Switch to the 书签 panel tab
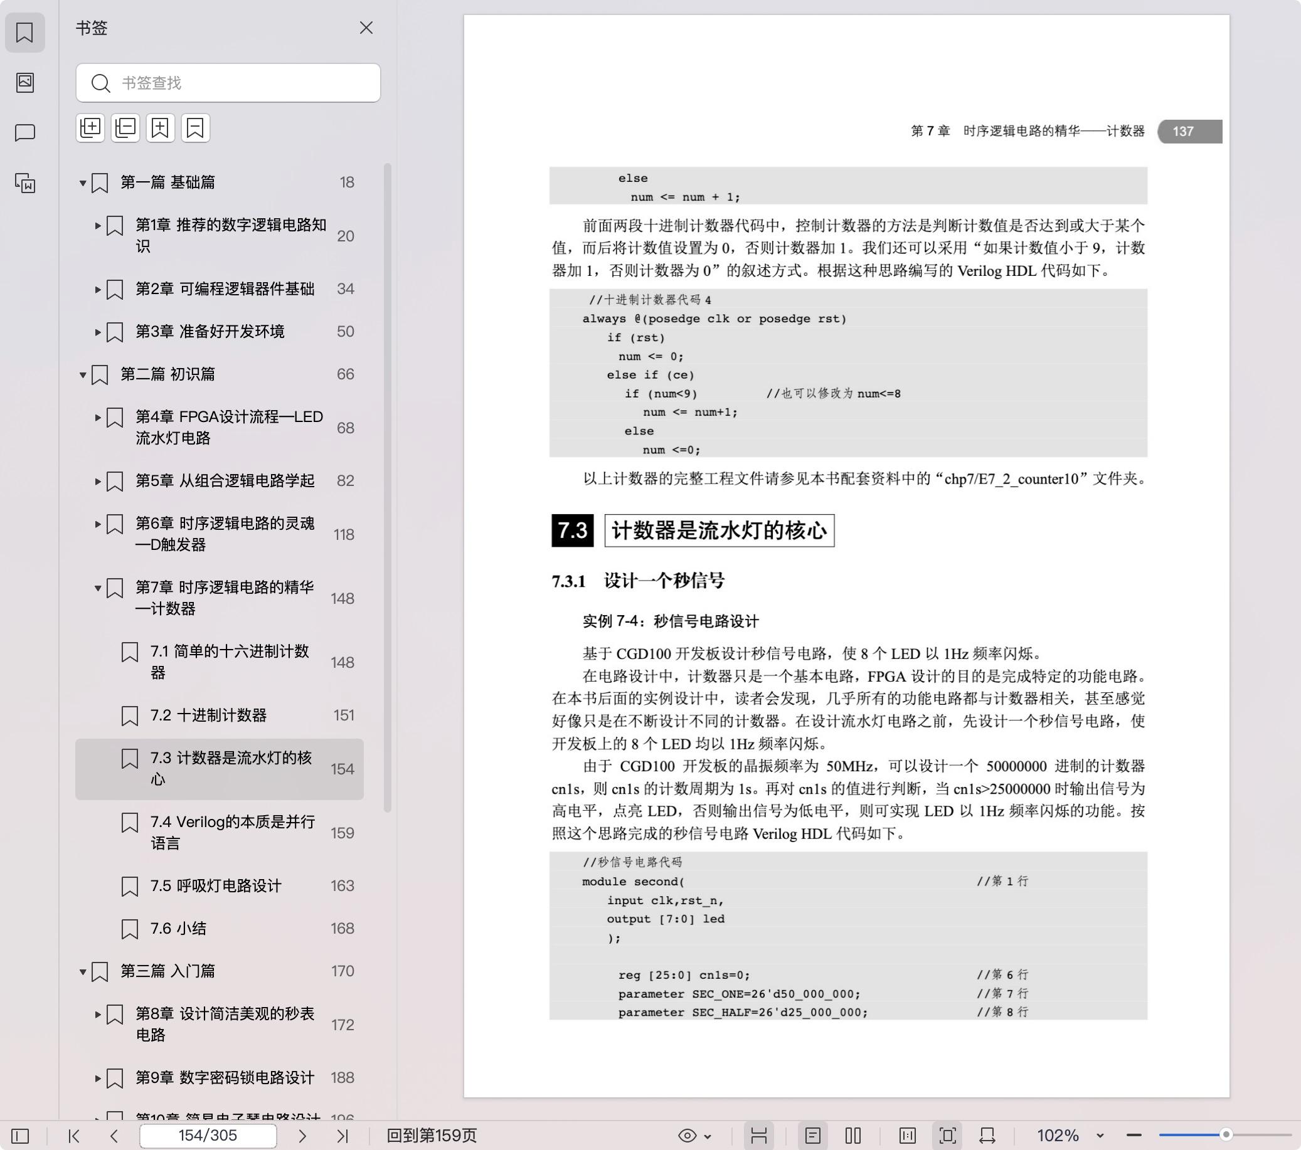This screenshot has height=1150, width=1301. (x=26, y=33)
